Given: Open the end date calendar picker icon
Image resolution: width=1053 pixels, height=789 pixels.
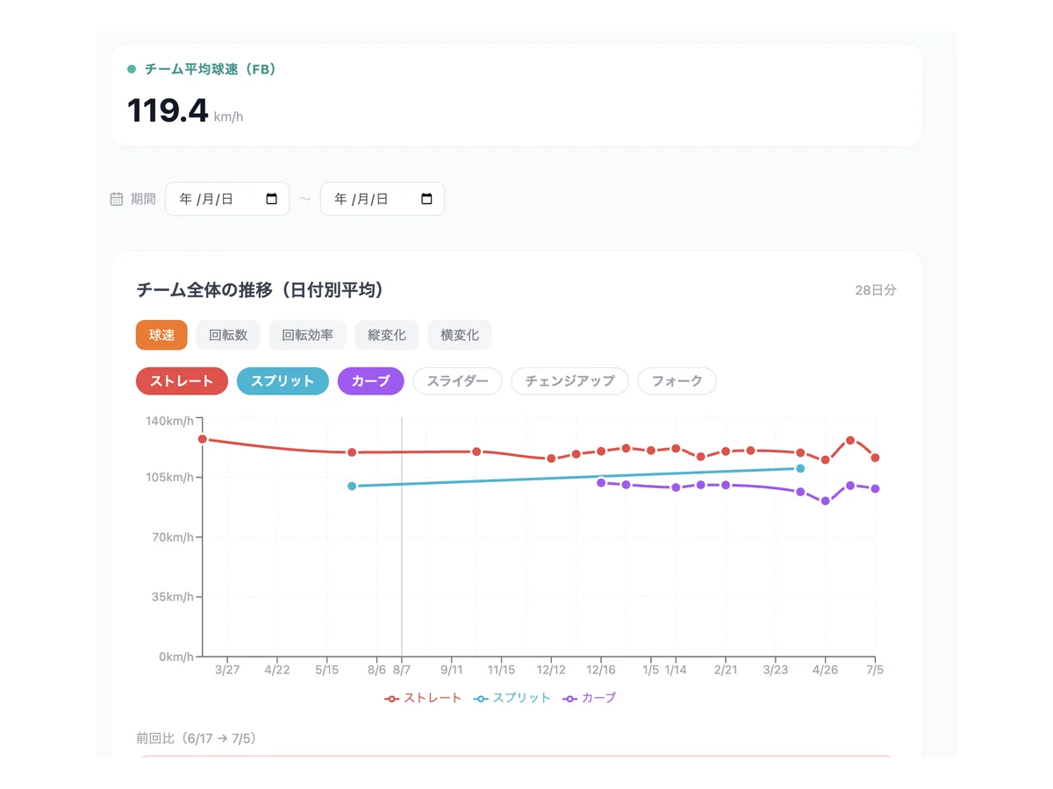Looking at the screenshot, I should point(427,199).
